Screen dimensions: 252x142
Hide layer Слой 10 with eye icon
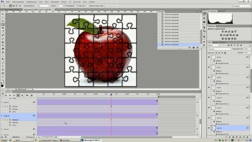point(209,97)
